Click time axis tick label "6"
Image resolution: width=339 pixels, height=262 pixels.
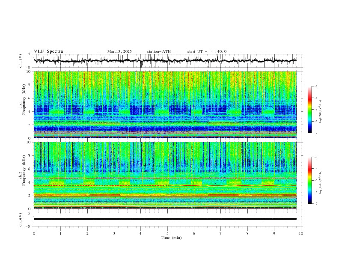point(194,233)
